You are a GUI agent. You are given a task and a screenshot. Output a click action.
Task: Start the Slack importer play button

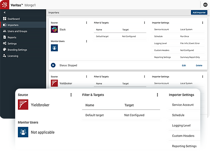tap(53, 65)
